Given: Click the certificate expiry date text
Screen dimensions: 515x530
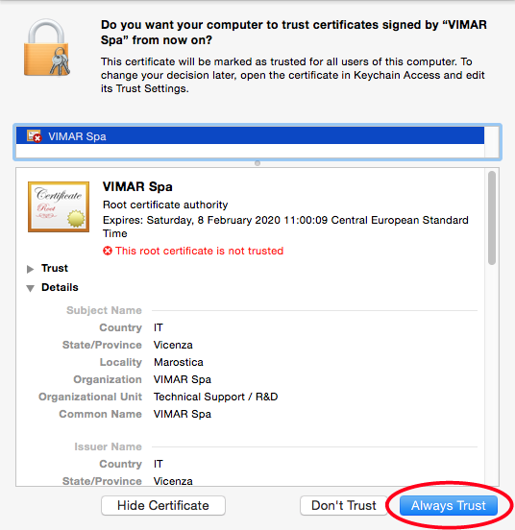Looking at the screenshot, I should click(285, 227).
